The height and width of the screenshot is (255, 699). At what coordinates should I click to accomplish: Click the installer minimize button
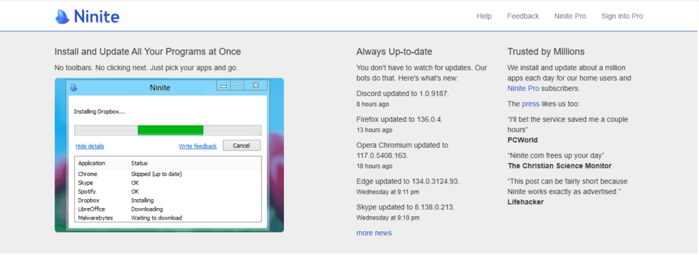click(x=224, y=85)
